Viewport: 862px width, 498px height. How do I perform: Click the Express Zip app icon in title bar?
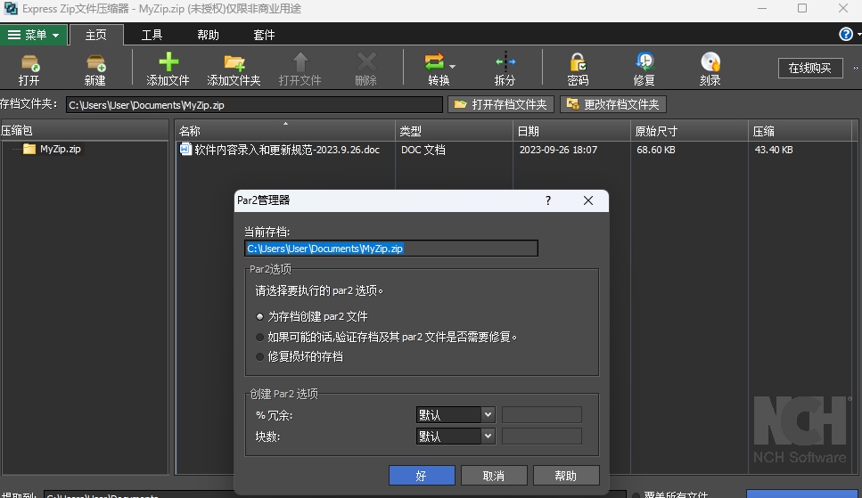pos(10,8)
